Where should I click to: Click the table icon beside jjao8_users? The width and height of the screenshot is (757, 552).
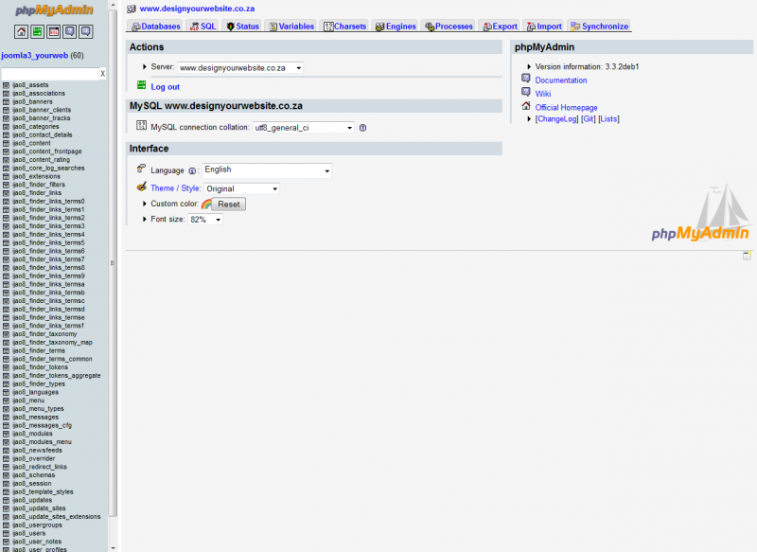(7, 533)
